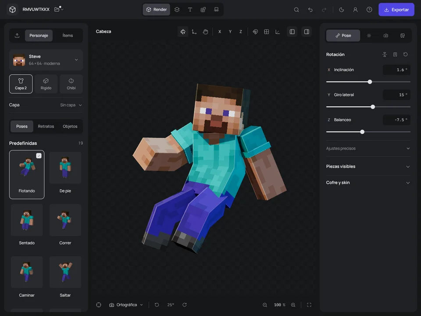The image size is (421, 316).
Task: Open the Ortográfica camera dropdown
Action: coord(126,305)
